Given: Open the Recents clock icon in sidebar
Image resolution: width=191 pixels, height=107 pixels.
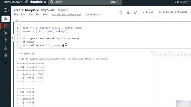Looking at the screenshot, I should (5, 40).
